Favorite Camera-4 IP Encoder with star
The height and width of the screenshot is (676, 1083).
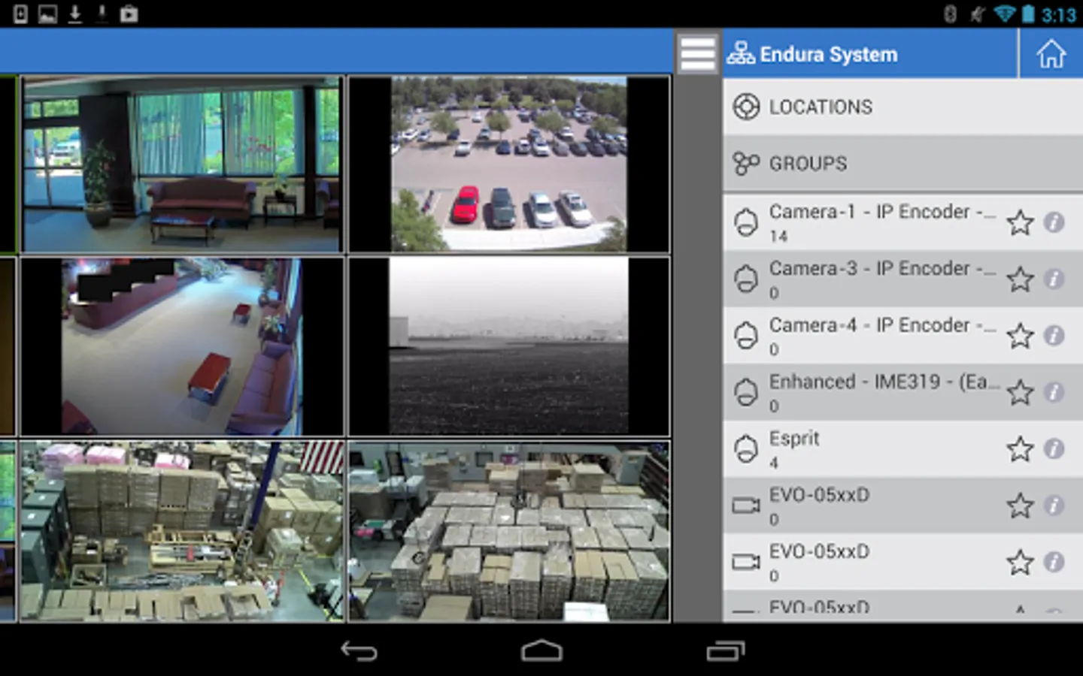coord(1020,336)
